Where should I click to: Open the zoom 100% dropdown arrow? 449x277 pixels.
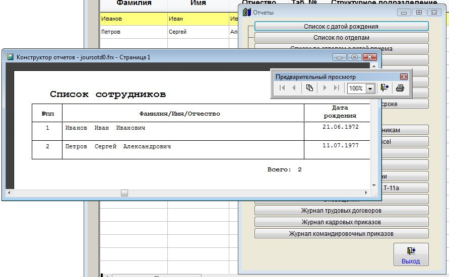[370, 88]
